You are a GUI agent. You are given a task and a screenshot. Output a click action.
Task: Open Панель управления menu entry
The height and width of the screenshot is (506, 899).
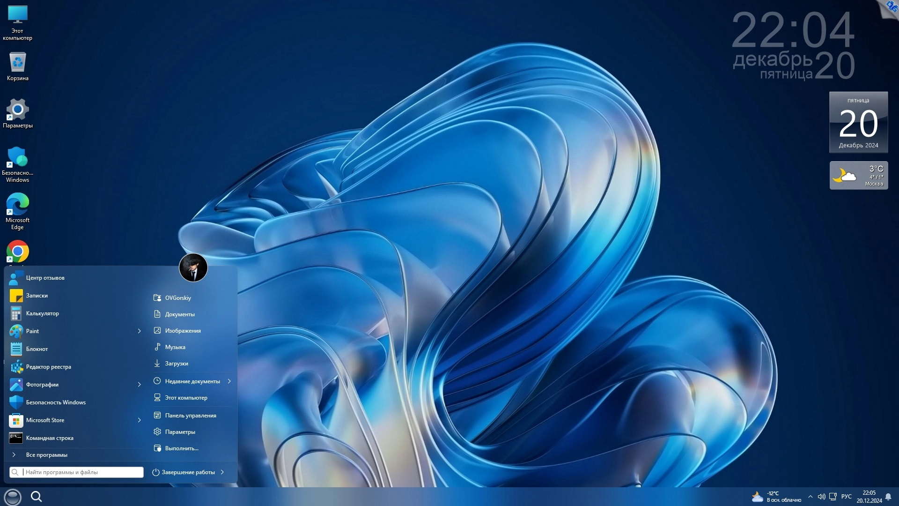pos(190,416)
